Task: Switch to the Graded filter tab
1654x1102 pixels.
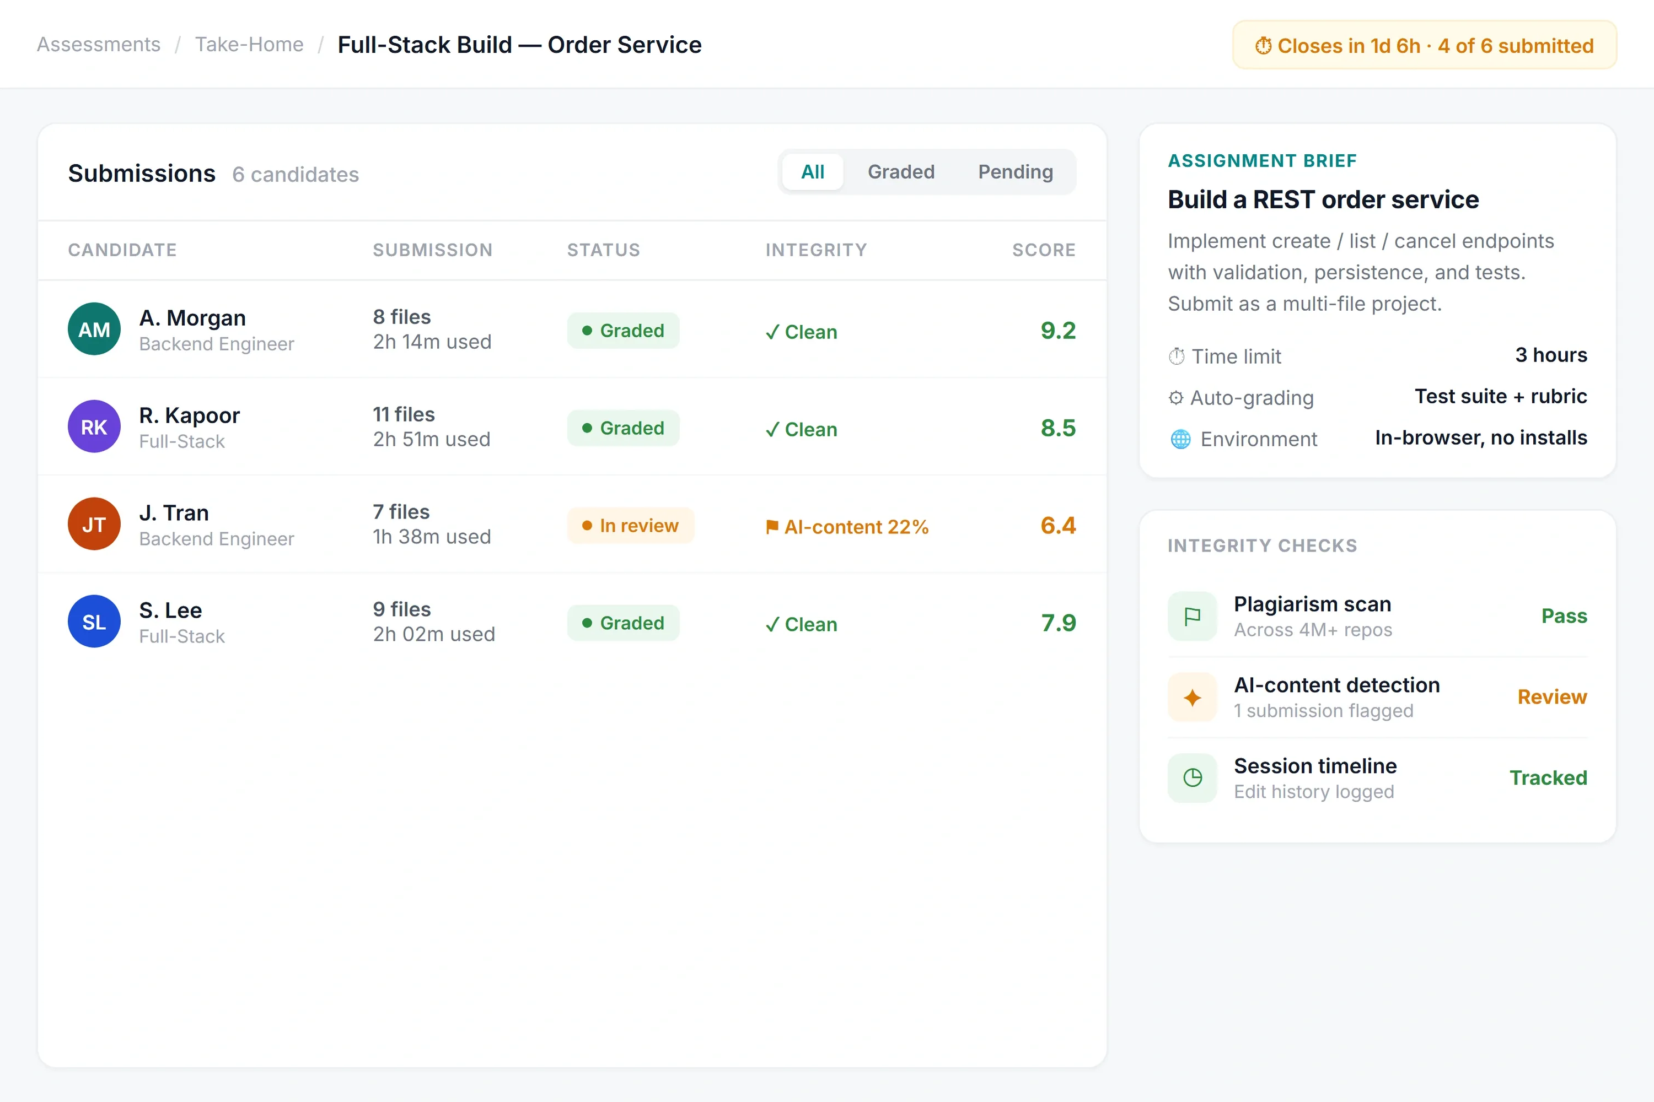Action: (901, 171)
